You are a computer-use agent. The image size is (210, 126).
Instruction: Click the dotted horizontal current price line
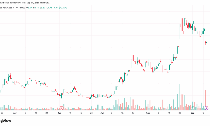click(x=108, y=42)
